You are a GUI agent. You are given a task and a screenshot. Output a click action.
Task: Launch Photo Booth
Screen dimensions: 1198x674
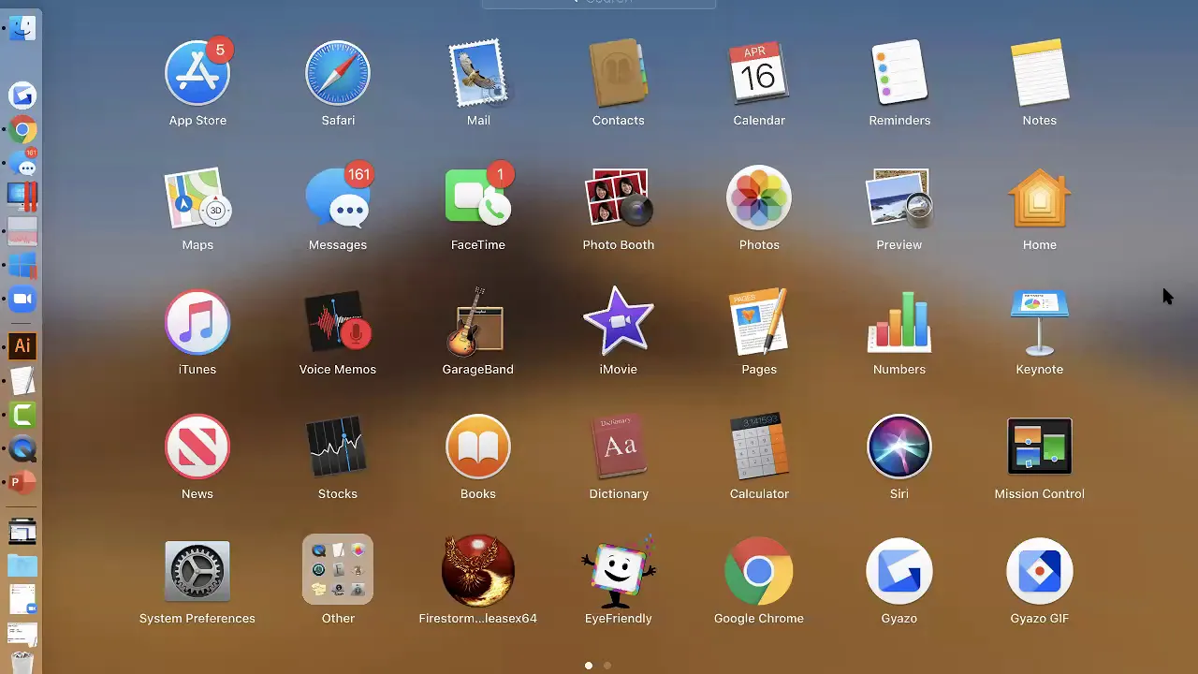click(x=619, y=198)
